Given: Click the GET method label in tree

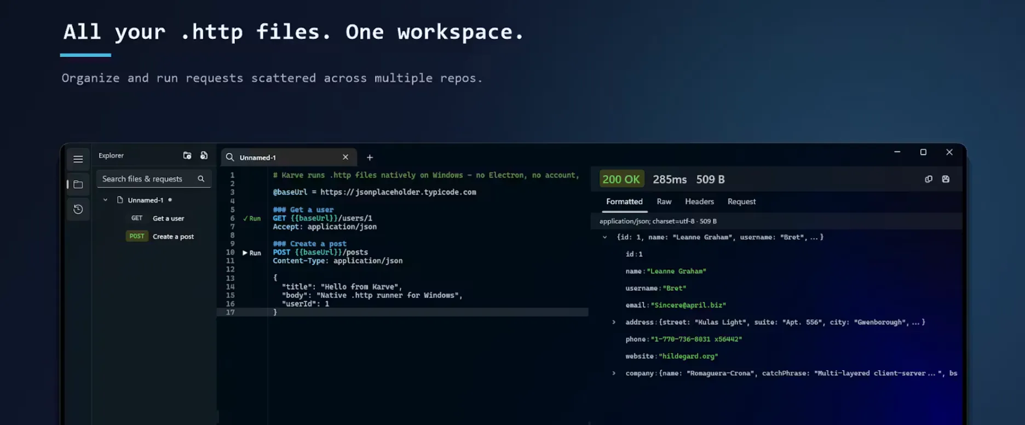Looking at the screenshot, I should [137, 218].
